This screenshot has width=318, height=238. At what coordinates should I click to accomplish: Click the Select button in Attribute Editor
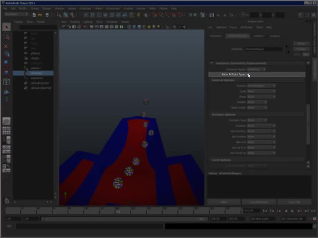tap(224, 202)
